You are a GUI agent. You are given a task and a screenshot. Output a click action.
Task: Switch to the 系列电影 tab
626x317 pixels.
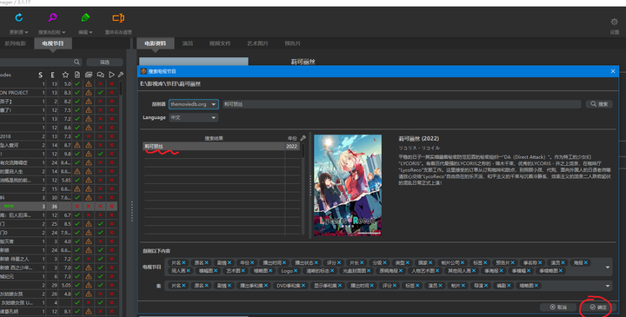point(15,43)
